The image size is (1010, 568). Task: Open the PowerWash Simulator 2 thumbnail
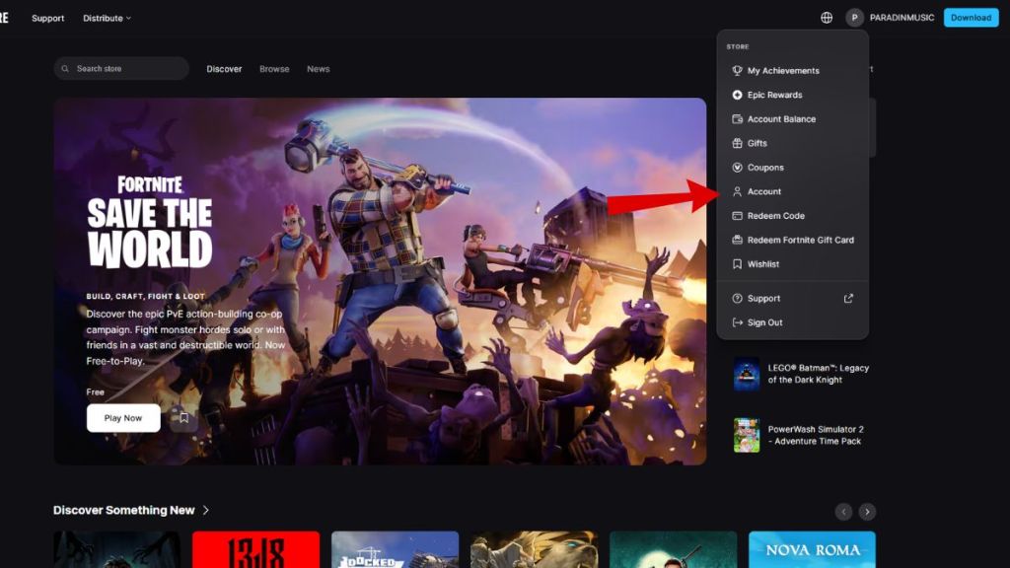(x=746, y=435)
